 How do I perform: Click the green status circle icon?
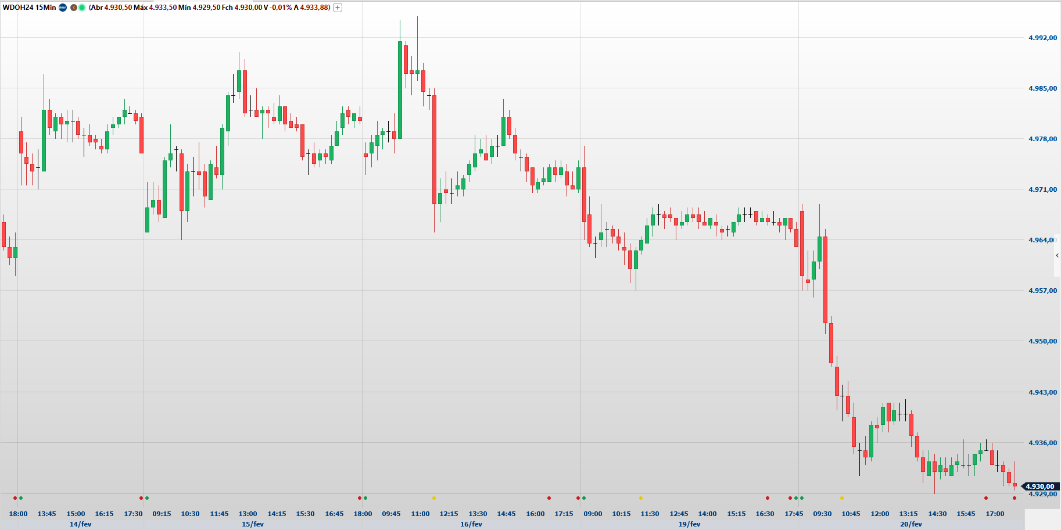click(x=82, y=8)
